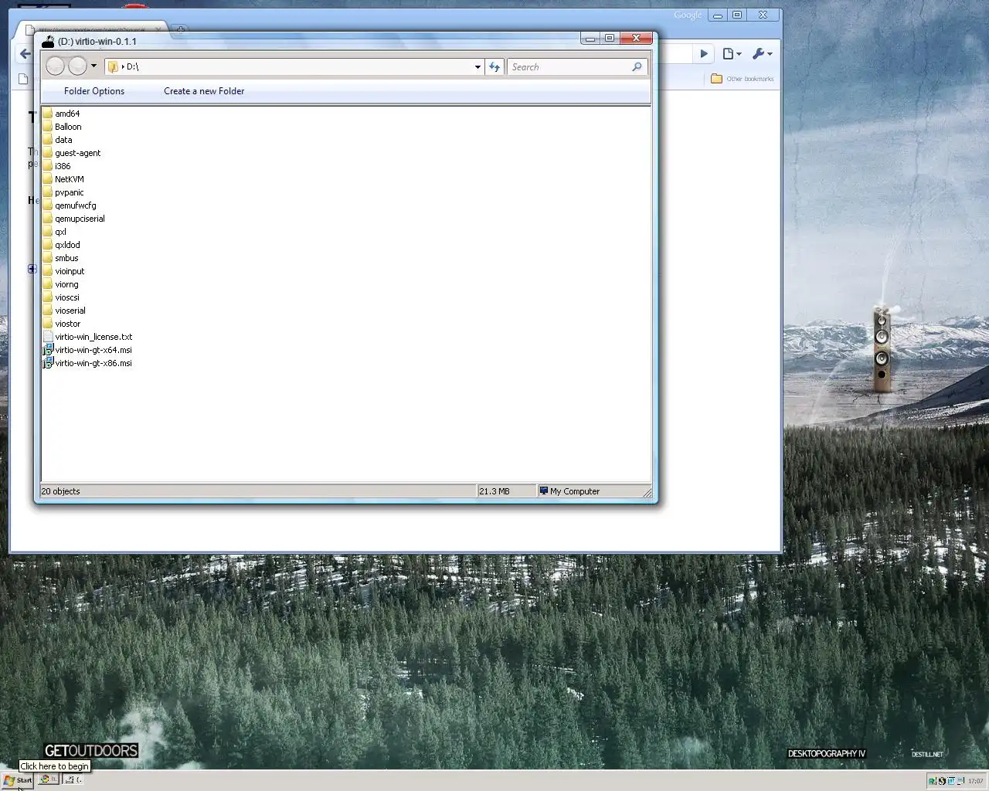Screen dimensions: 989x791
Task: Click the black round tray icon
Action: coord(942,781)
